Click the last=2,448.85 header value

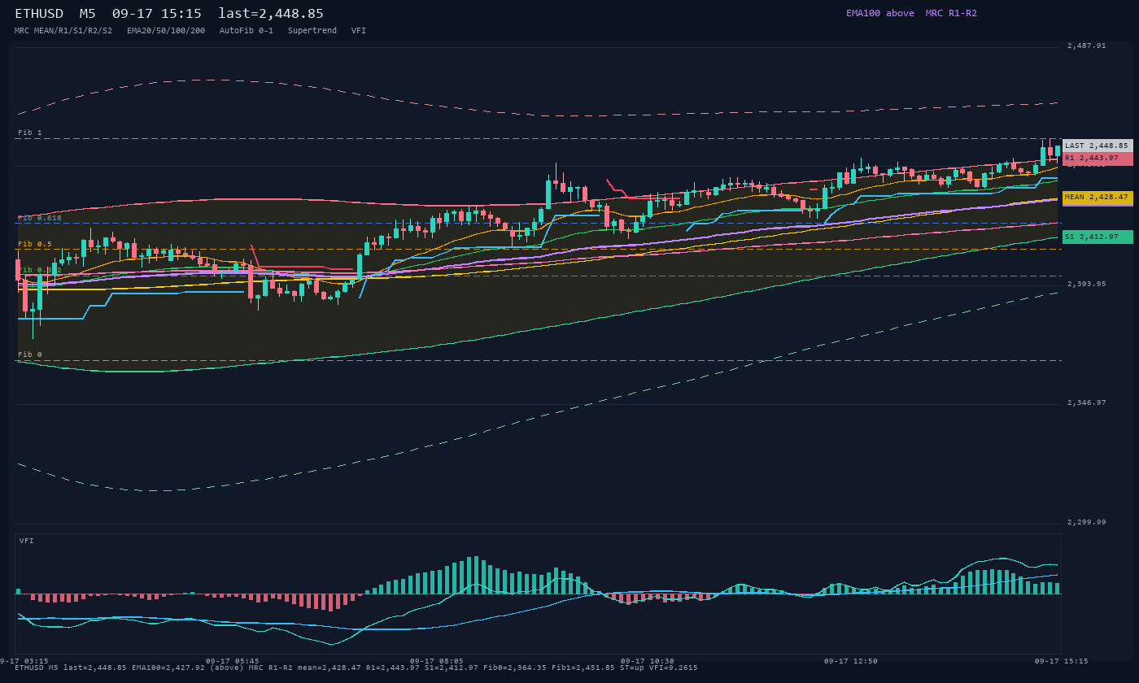[x=271, y=14]
